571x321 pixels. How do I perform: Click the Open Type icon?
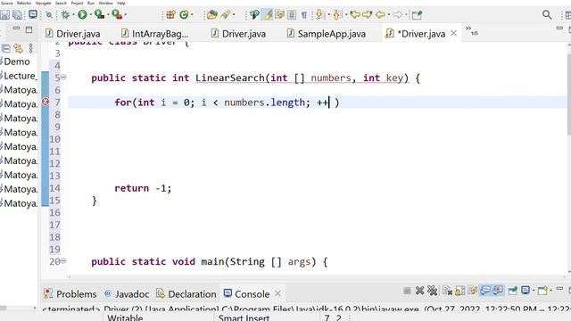click(212, 14)
